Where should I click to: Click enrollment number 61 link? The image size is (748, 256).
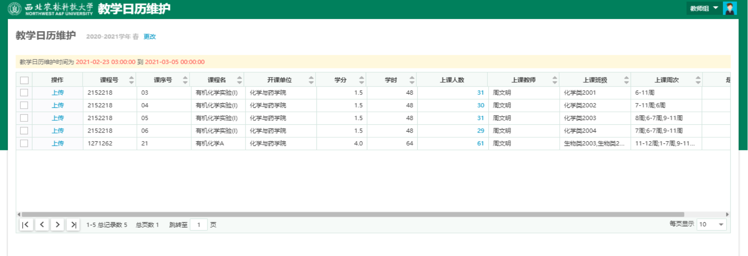click(480, 143)
